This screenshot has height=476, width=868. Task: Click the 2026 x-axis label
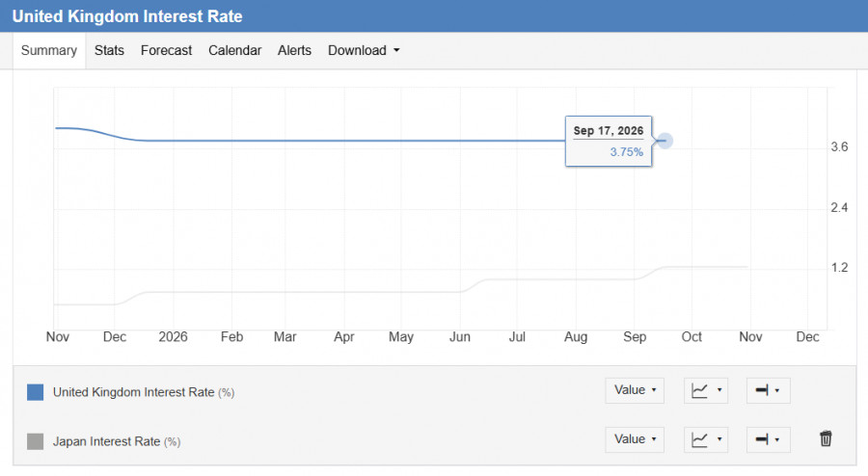tap(173, 336)
